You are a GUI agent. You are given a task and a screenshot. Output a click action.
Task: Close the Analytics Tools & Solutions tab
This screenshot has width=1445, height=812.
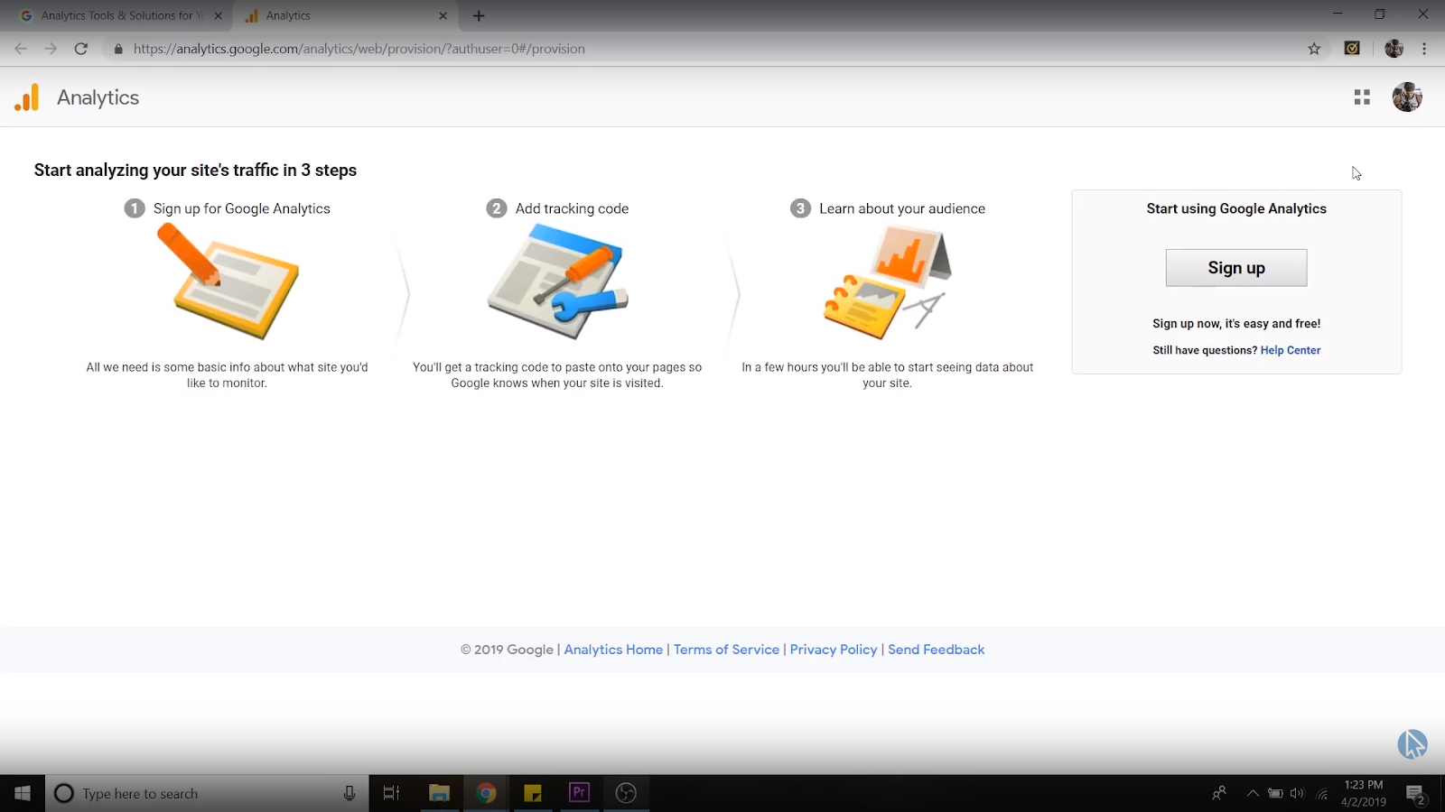click(x=218, y=15)
